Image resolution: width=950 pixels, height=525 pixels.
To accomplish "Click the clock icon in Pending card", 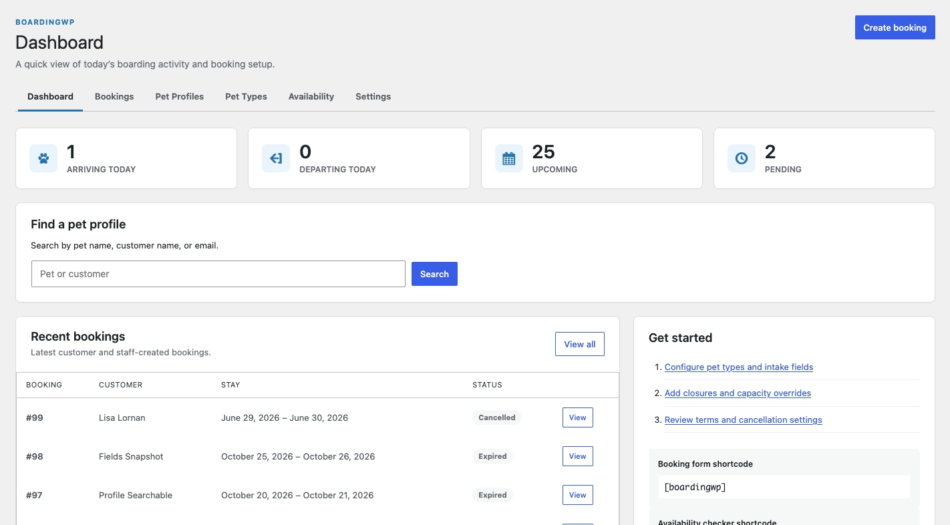I will click(741, 158).
